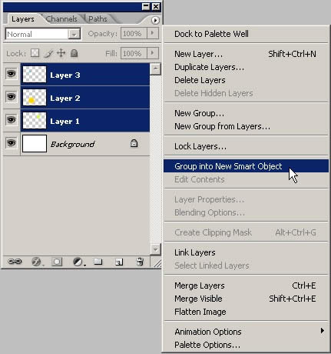Delete layers using the trash icon

[x=140, y=262]
